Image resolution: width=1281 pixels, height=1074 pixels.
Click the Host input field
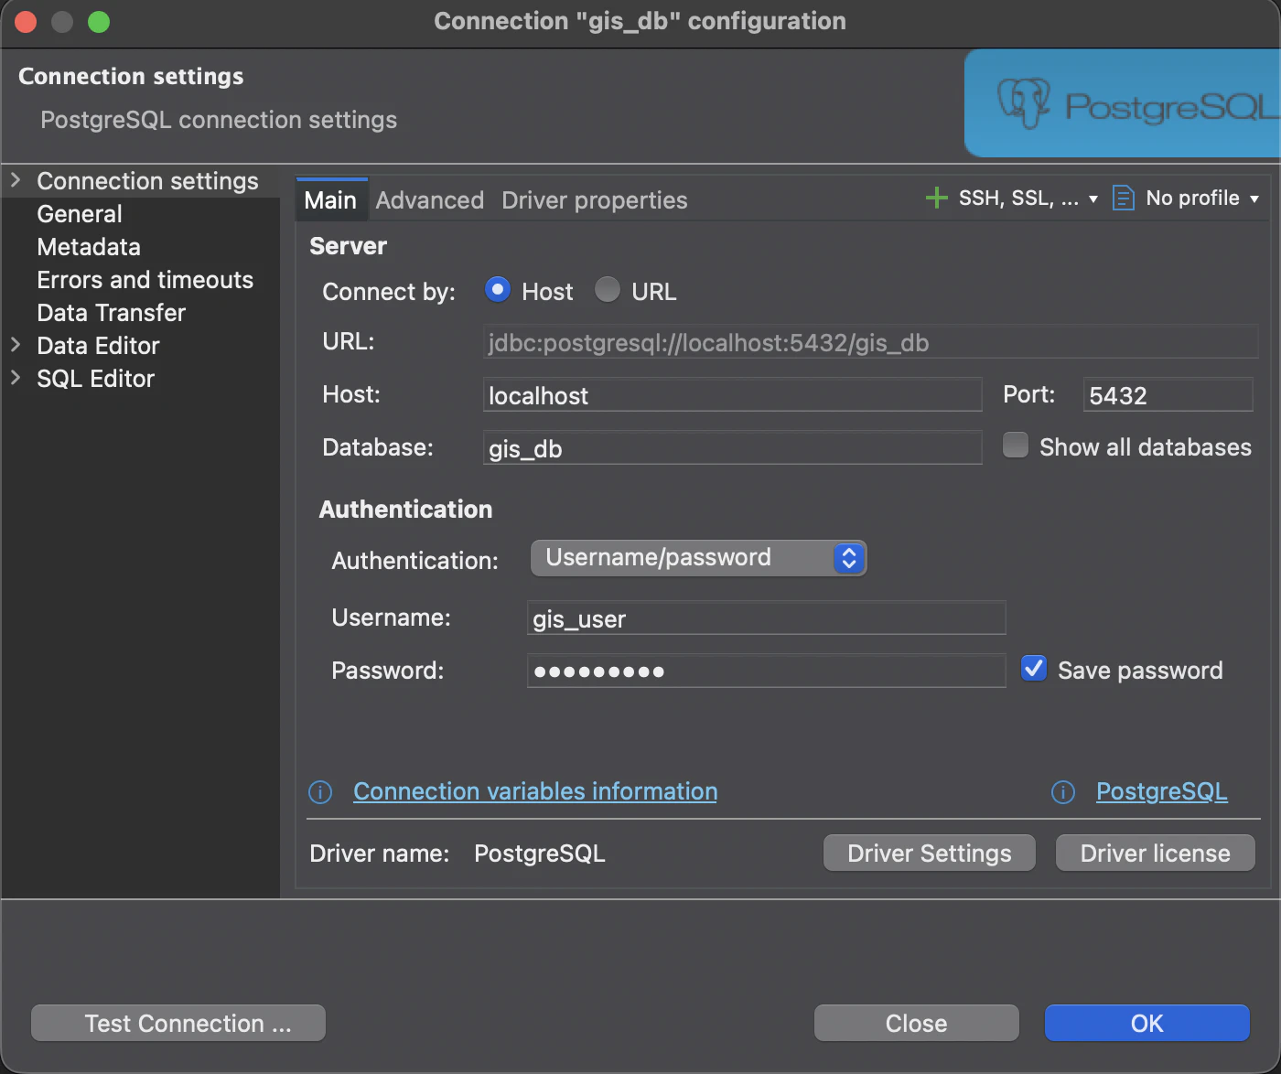[732, 395]
